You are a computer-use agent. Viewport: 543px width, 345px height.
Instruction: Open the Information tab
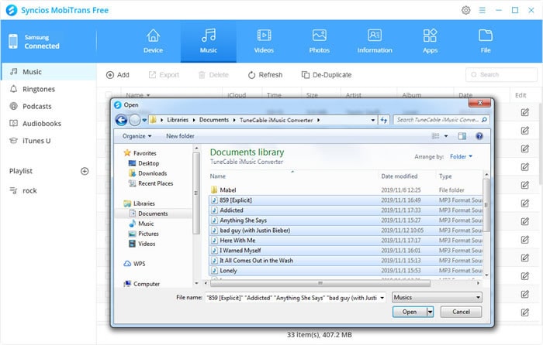click(x=375, y=41)
